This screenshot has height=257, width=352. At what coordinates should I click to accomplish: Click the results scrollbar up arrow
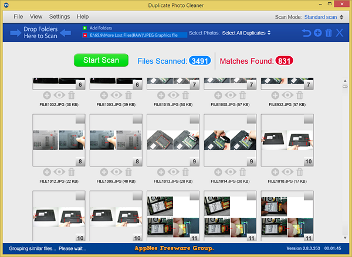(x=345, y=81)
